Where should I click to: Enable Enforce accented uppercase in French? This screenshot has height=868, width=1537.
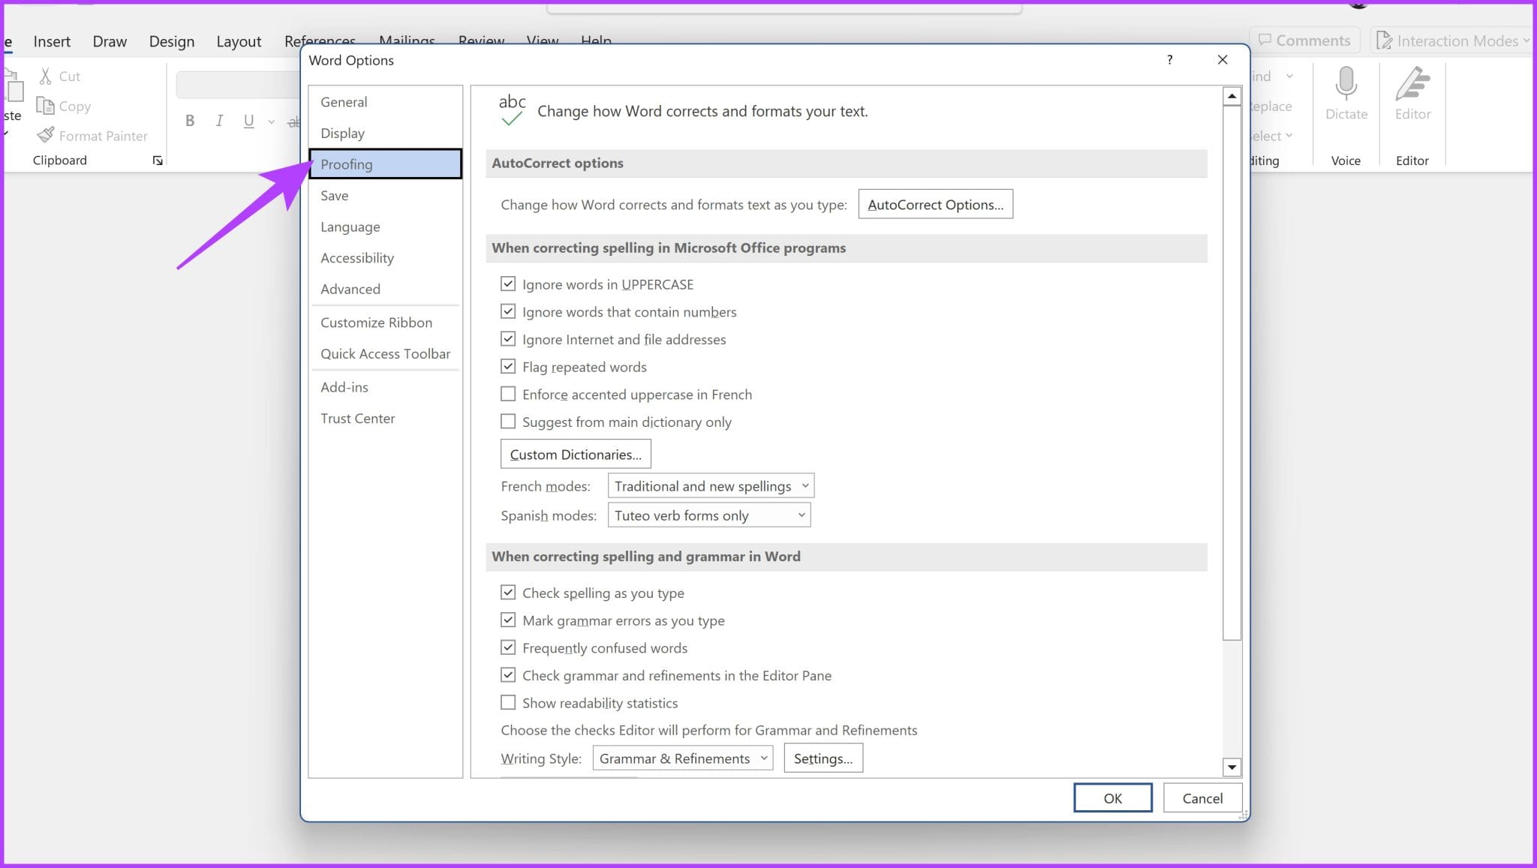pos(507,393)
